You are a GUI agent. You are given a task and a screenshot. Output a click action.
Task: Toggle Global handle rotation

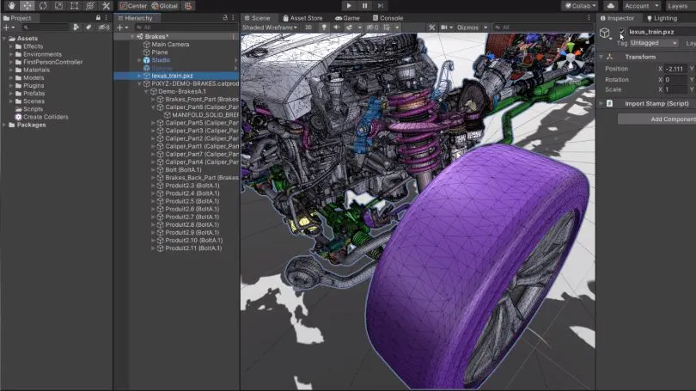(165, 6)
